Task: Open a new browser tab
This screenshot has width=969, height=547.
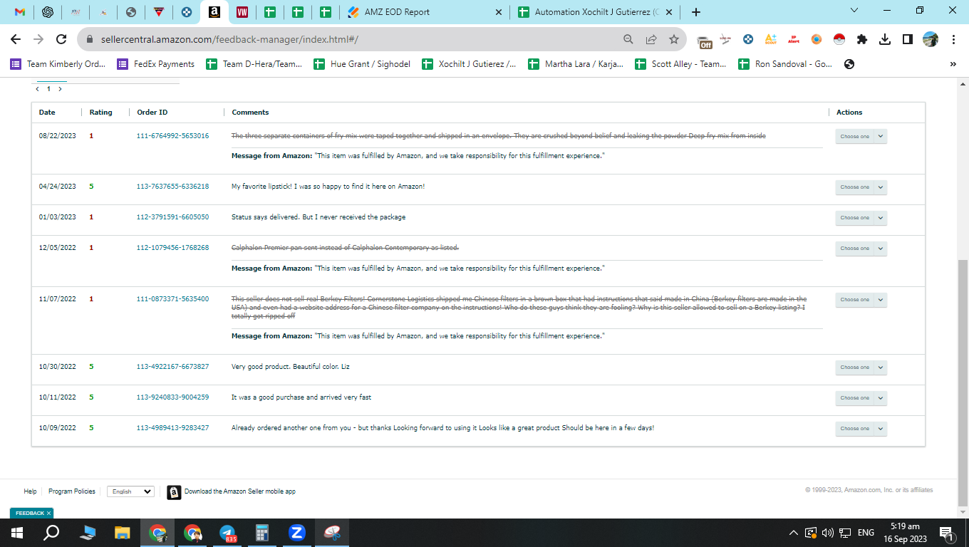Action: tap(696, 12)
